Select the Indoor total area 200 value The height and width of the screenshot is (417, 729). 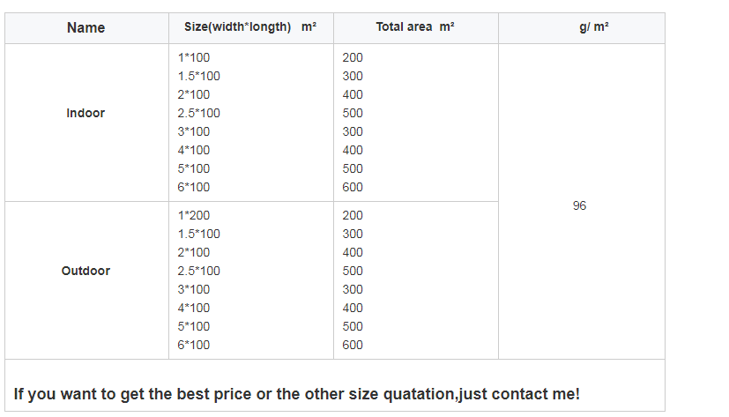(x=353, y=58)
